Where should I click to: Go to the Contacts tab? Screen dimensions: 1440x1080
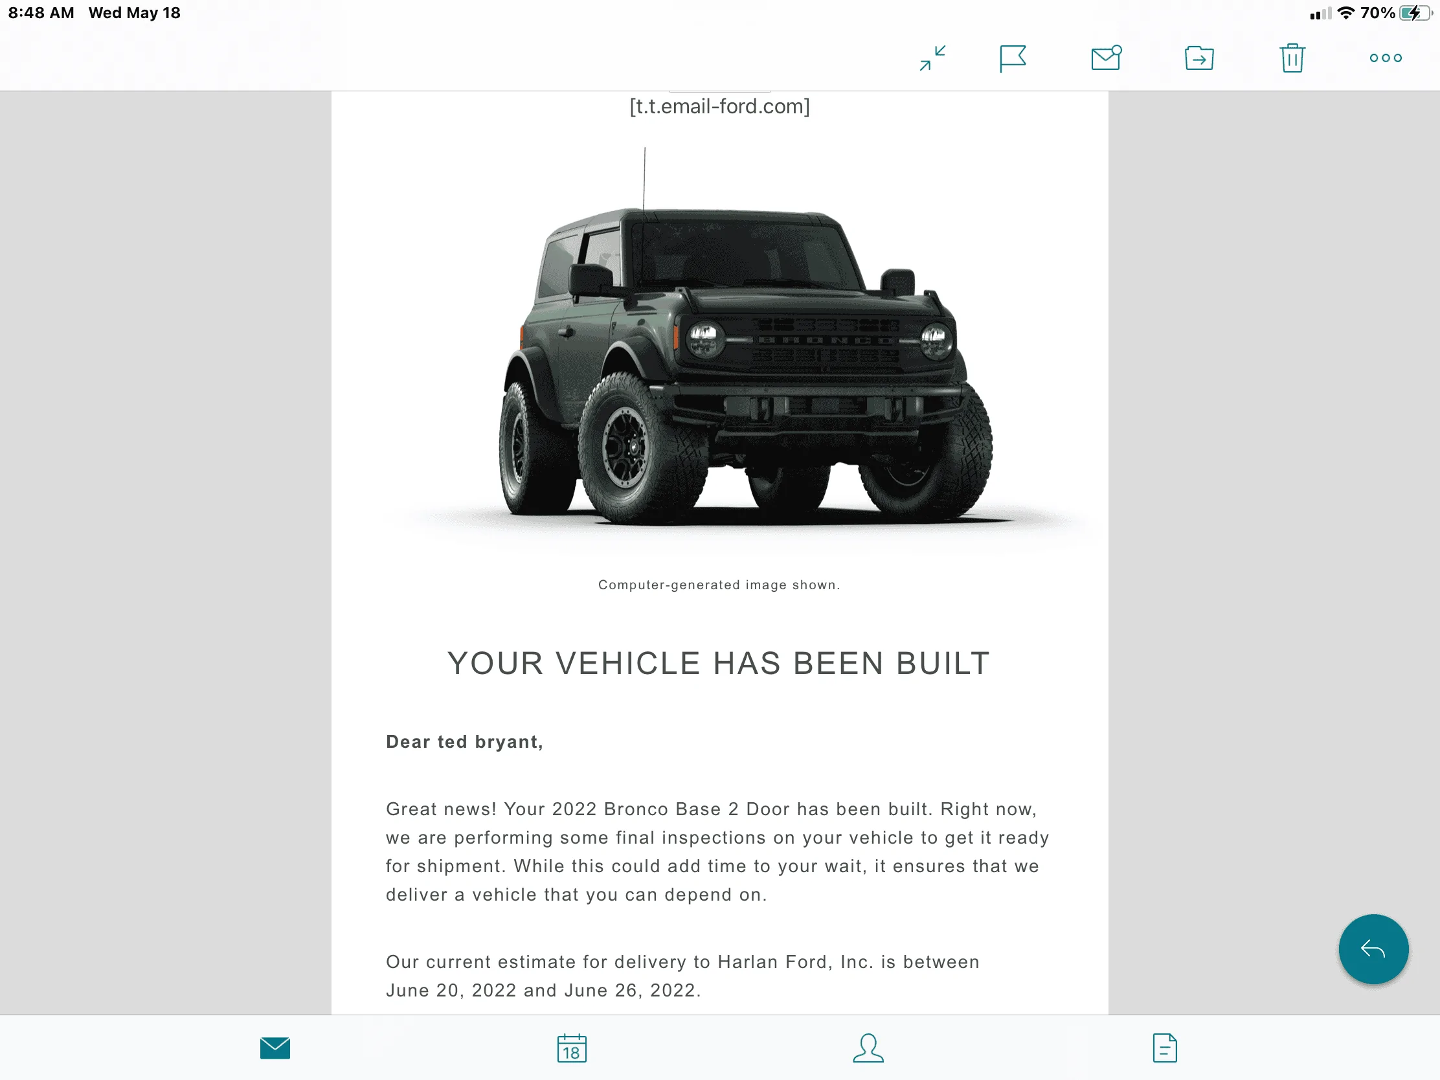(868, 1048)
